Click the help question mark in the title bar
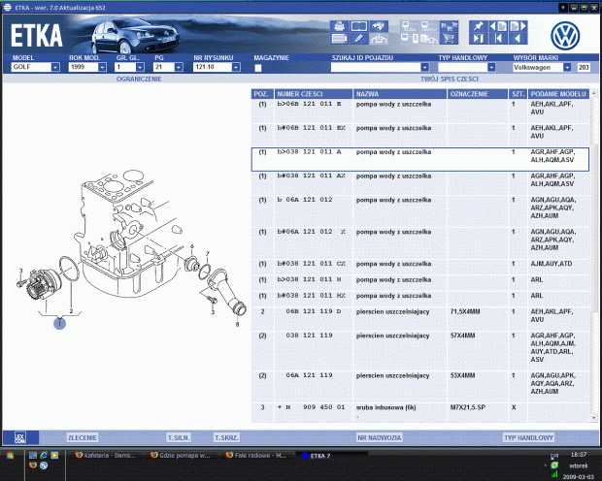Image resolution: width=602 pixels, height=481 pixels. [x=563, y=8]
